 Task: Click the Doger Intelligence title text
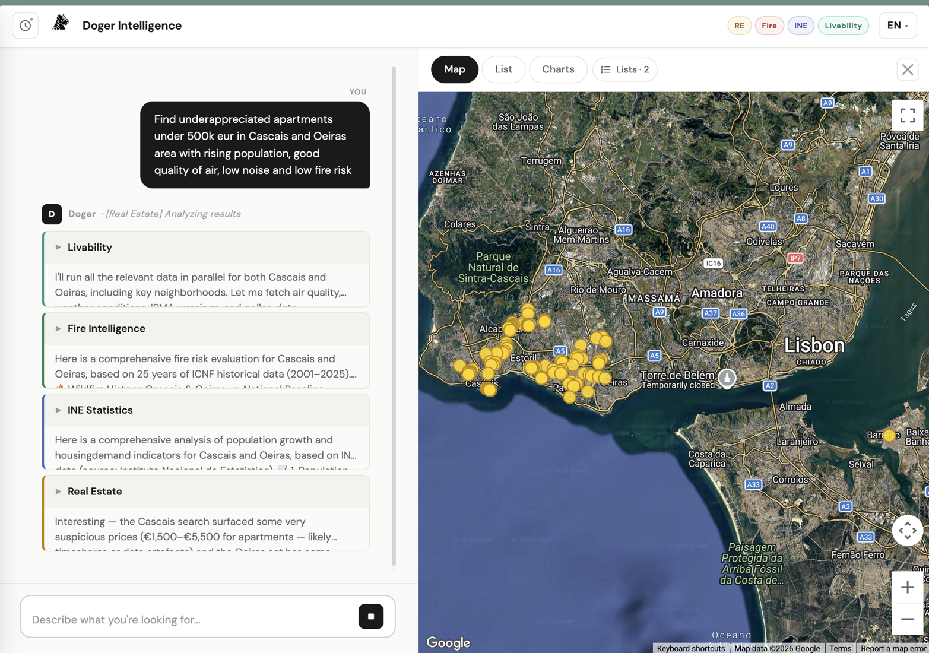[132, 26]
